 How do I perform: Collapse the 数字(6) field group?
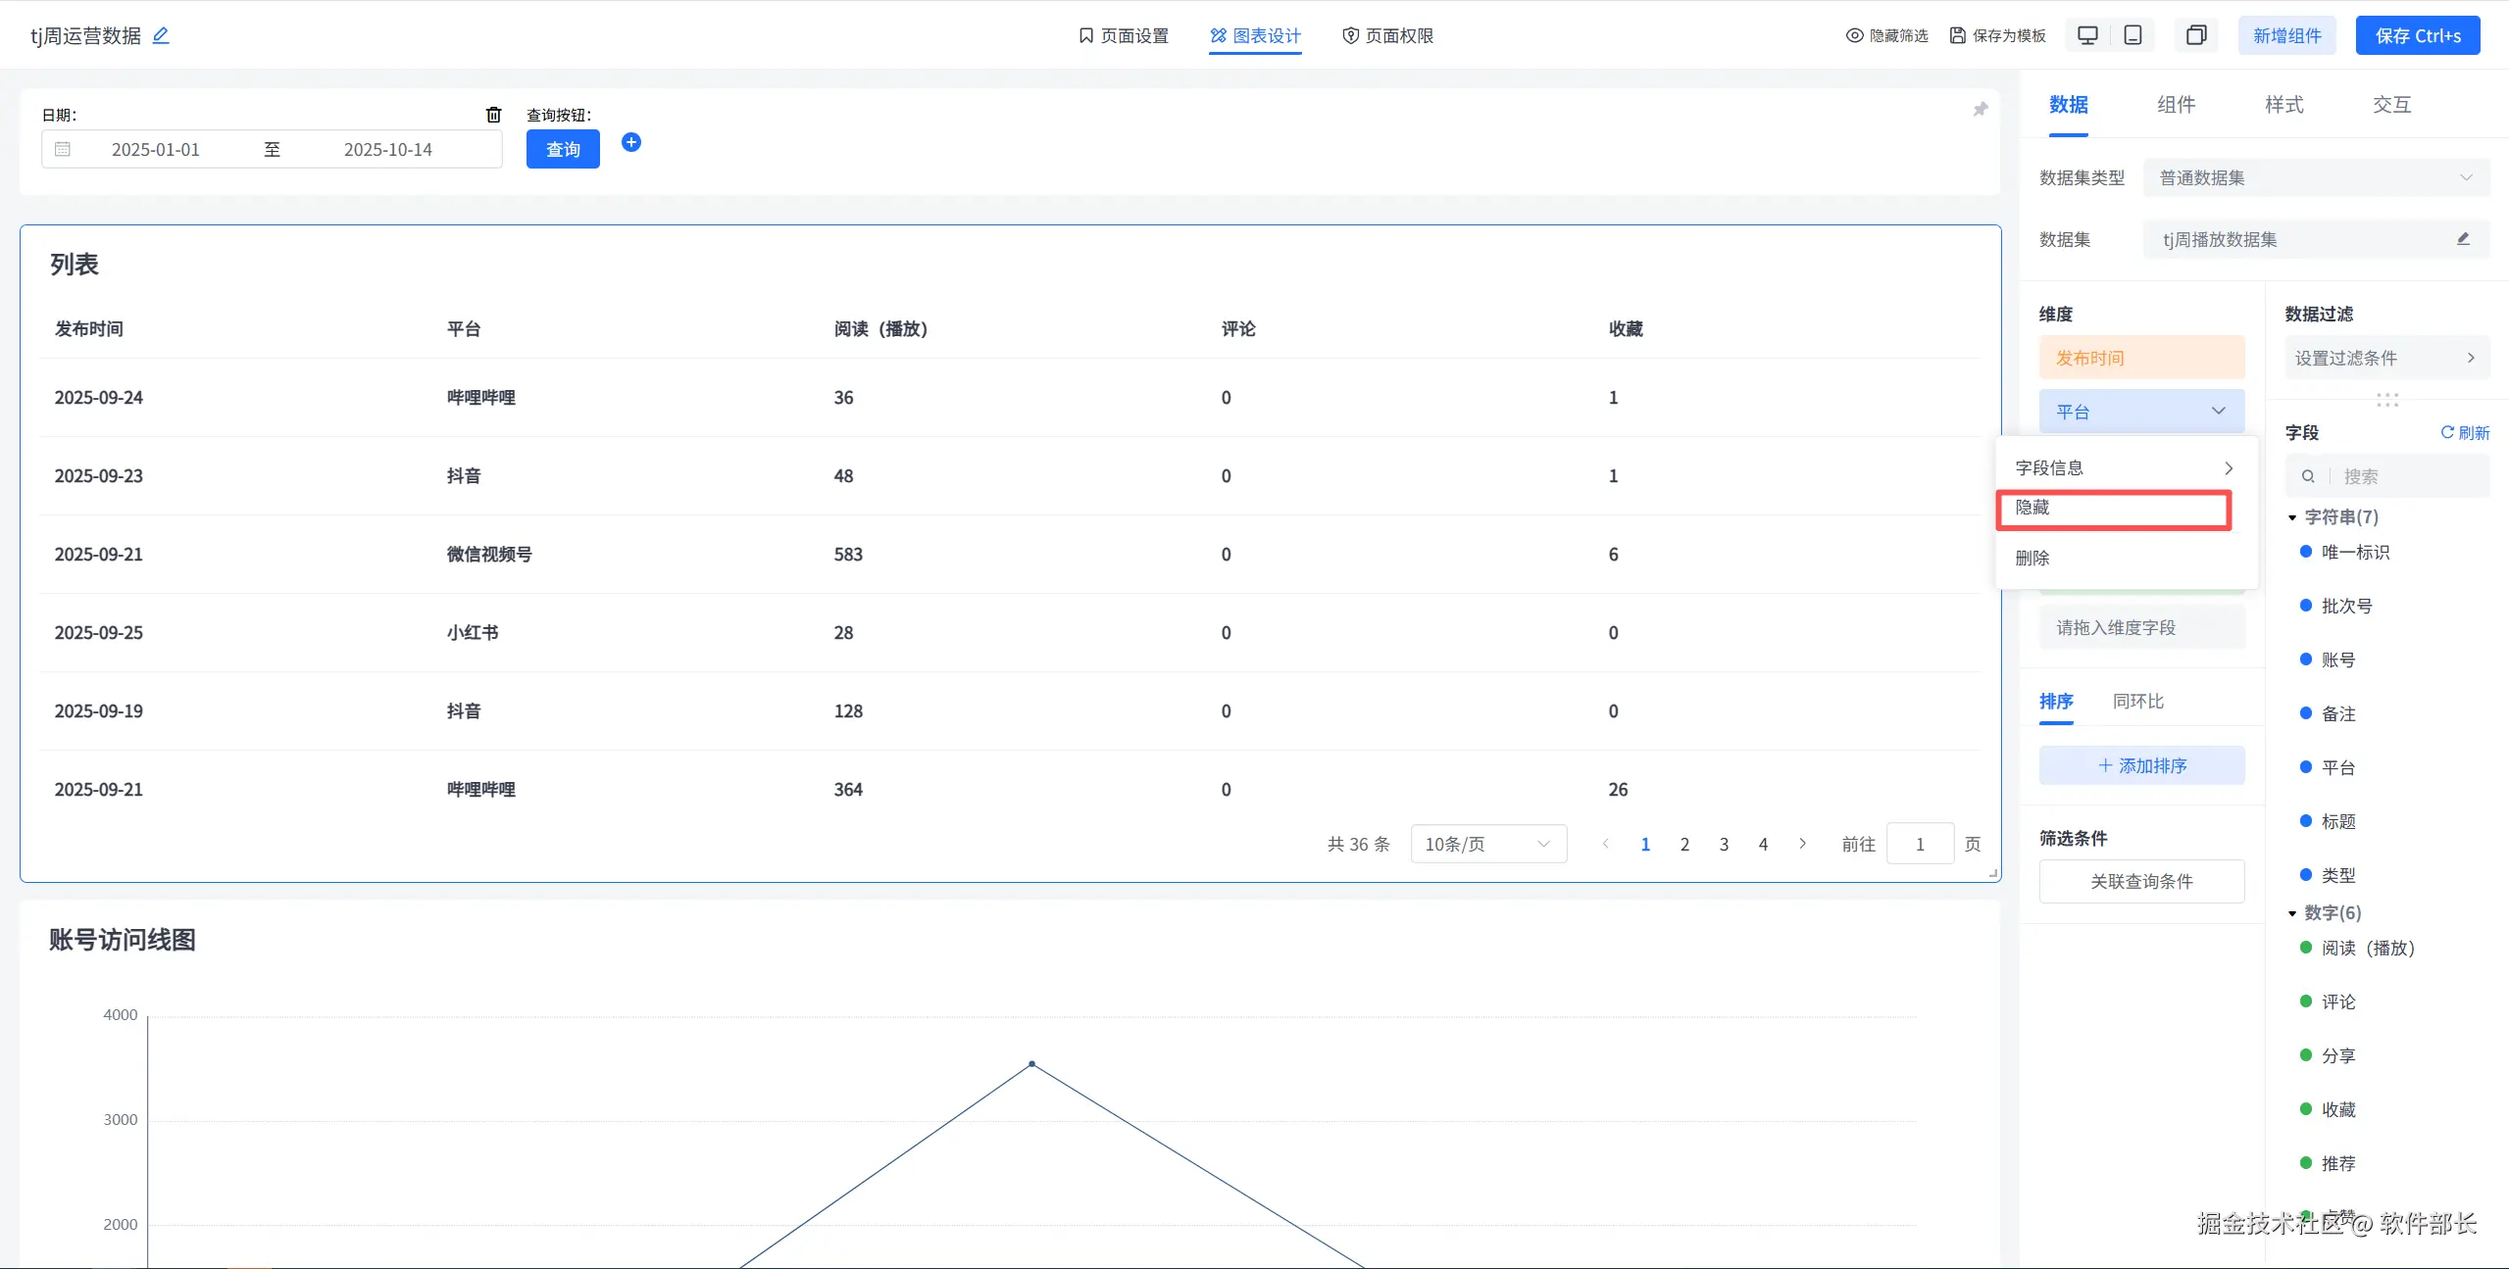(x=2292, y=913)
